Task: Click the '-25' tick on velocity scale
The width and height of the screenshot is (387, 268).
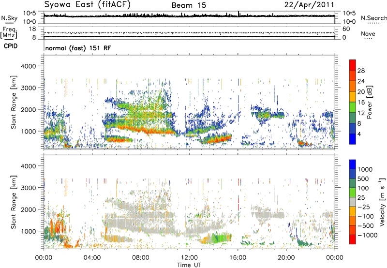Action: point(363,207)
